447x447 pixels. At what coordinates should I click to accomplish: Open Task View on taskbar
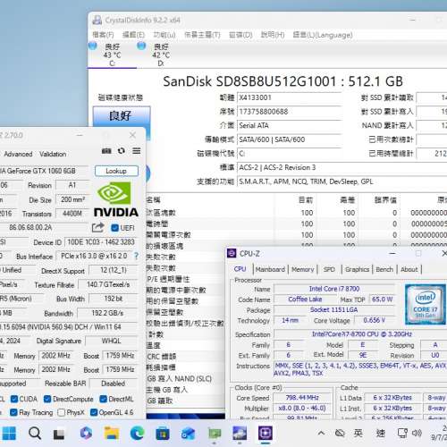coord(59,434)
